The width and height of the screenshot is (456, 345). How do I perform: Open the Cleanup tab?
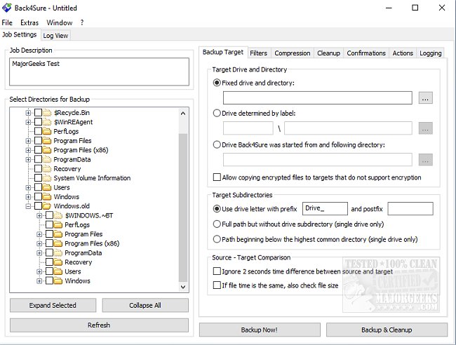(x=328, y=53)
